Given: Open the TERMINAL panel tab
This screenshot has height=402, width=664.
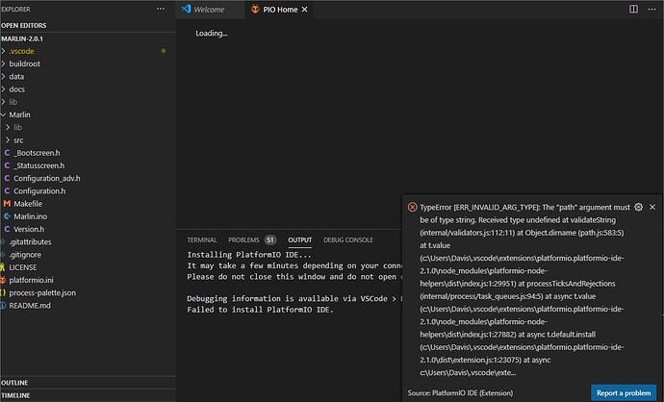Looking at the screenshot, I should (x=201, y=239).
